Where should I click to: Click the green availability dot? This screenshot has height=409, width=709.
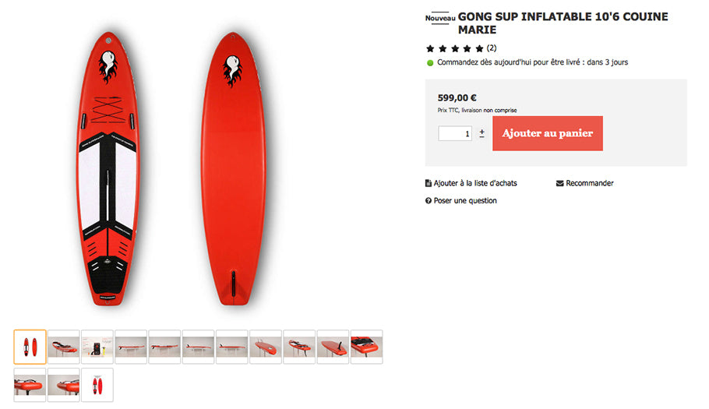pyautogui.click(x=430, y=62)
